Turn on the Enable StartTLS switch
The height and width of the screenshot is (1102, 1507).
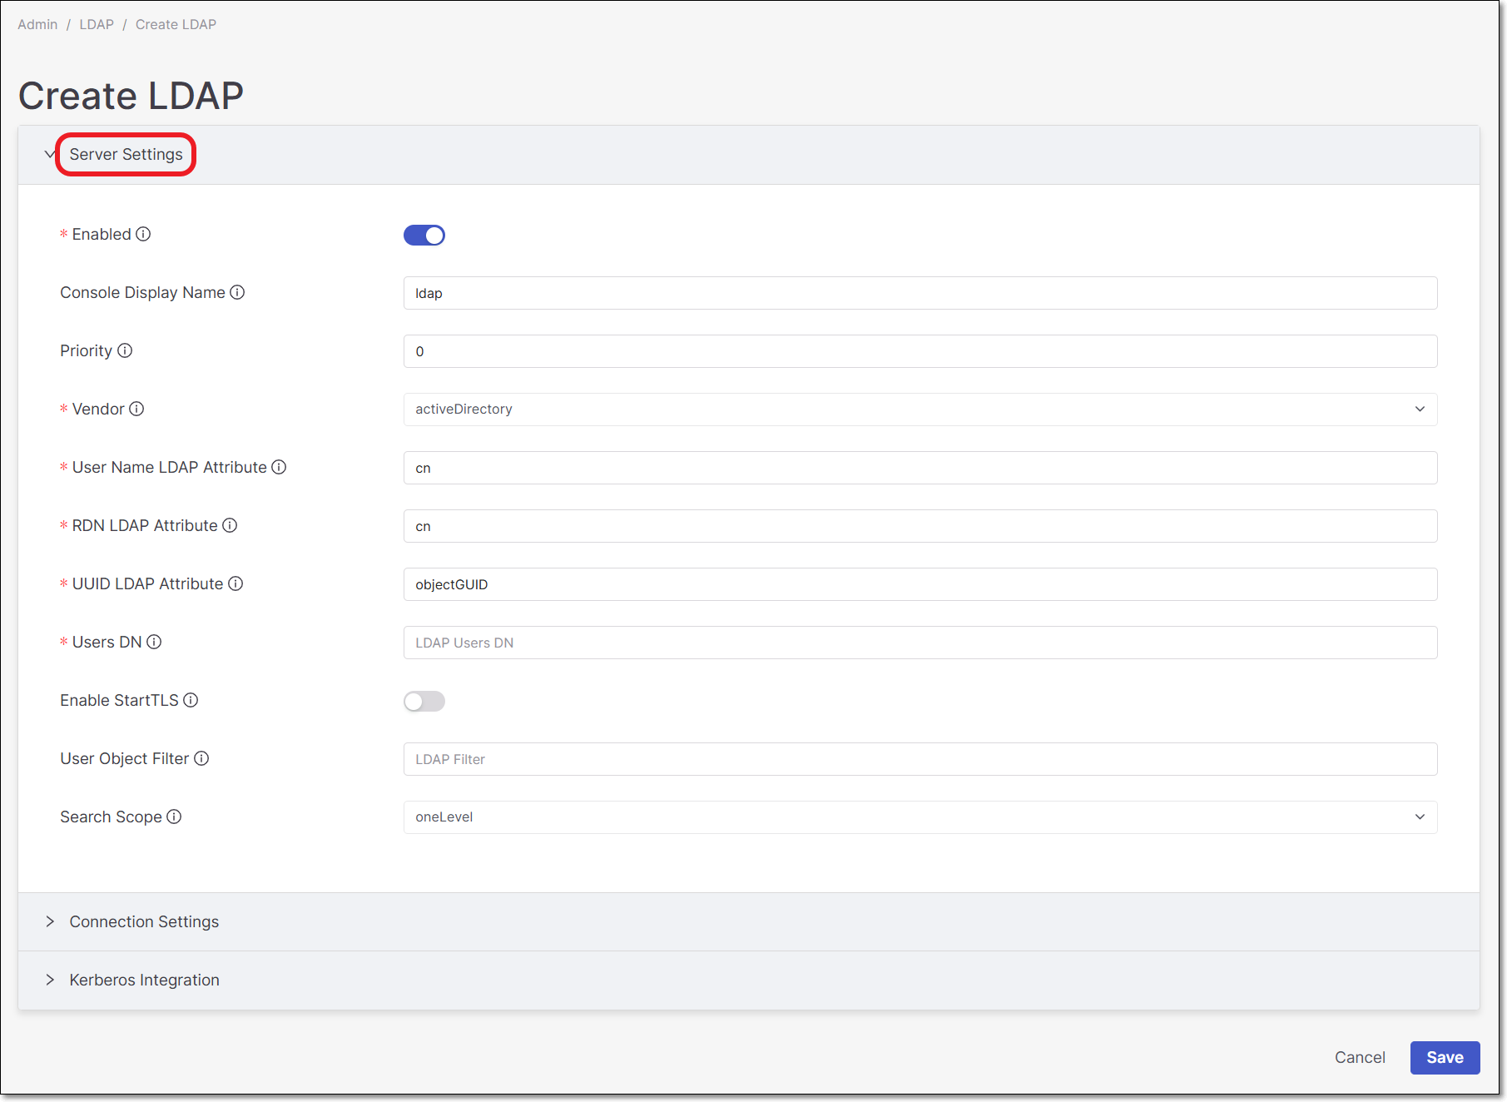click(424, 702)
